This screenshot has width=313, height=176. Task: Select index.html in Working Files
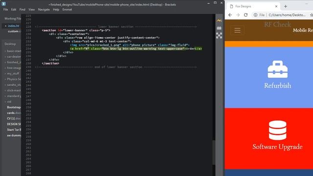(x=13, y=26)
